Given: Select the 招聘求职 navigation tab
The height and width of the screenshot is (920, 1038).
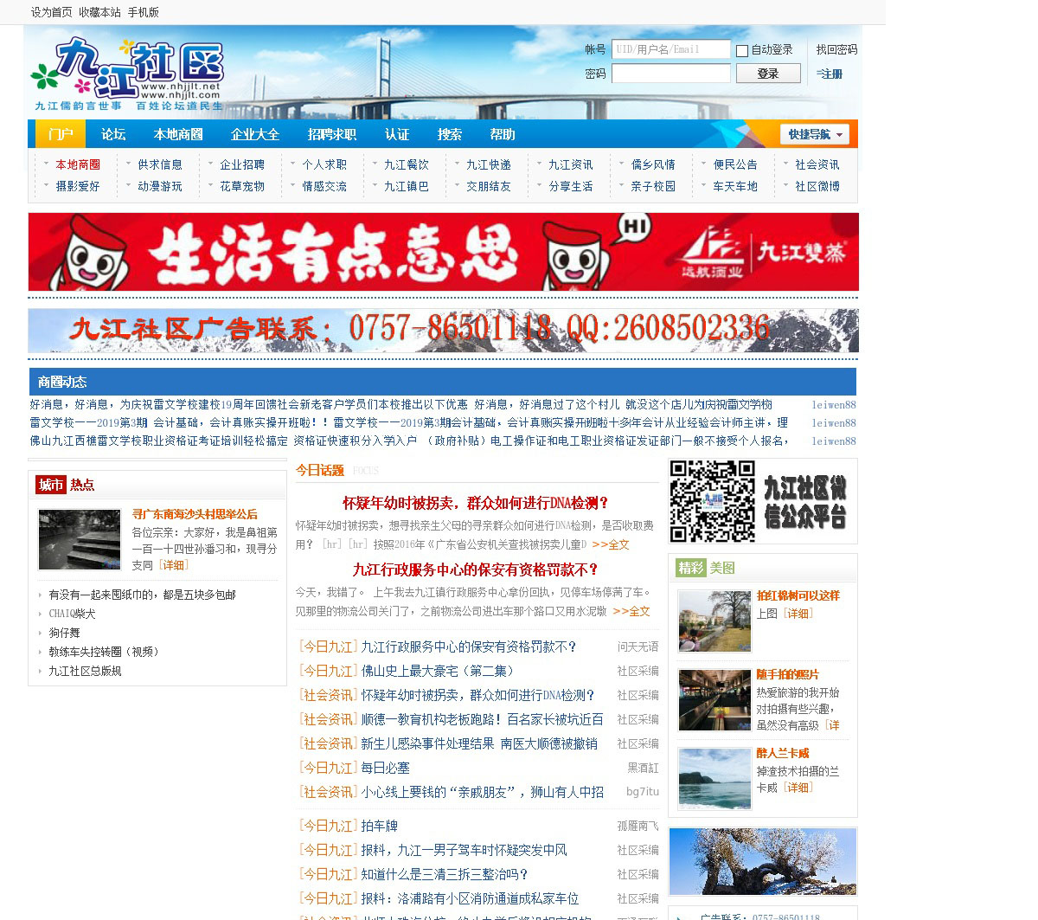Looking at the screenshot, I should [332, 134].
